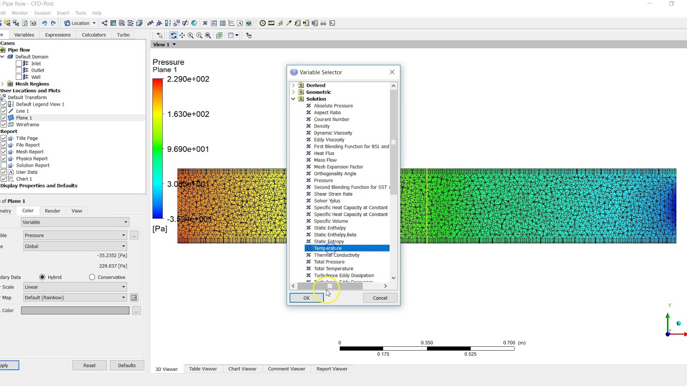
Task: Switch to the Calculators tab
Action: (94, 35)
